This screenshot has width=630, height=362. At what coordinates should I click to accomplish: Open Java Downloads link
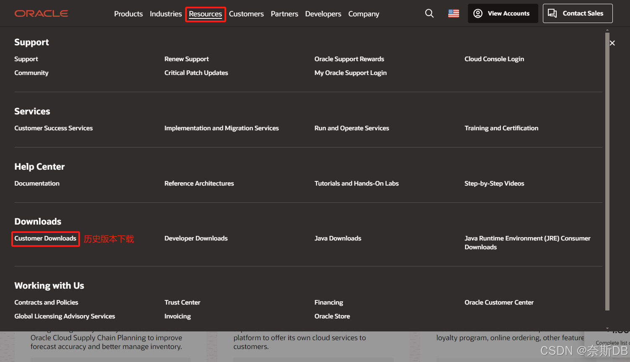(x=338, y=238)
